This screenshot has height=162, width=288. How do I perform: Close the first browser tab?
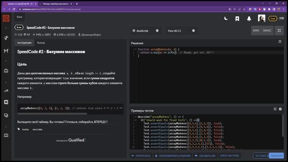click(x=36, y=4)
